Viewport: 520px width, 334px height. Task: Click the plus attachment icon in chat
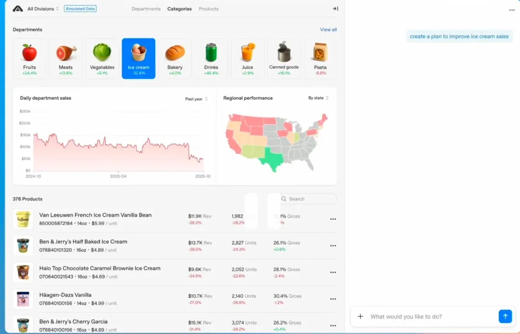coord(360,316)
